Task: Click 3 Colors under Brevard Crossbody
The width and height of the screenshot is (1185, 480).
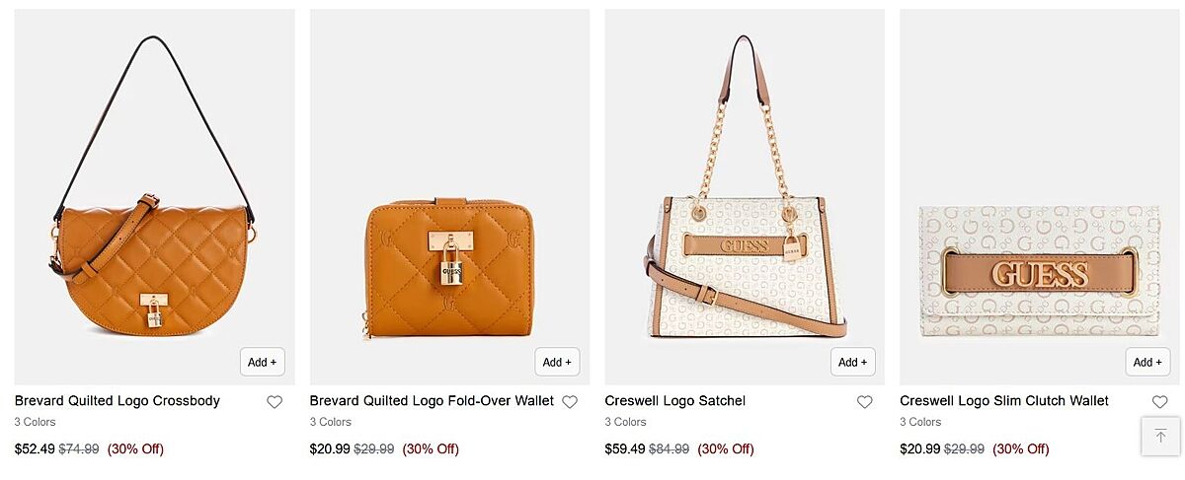Action: (x=36, y=422)
